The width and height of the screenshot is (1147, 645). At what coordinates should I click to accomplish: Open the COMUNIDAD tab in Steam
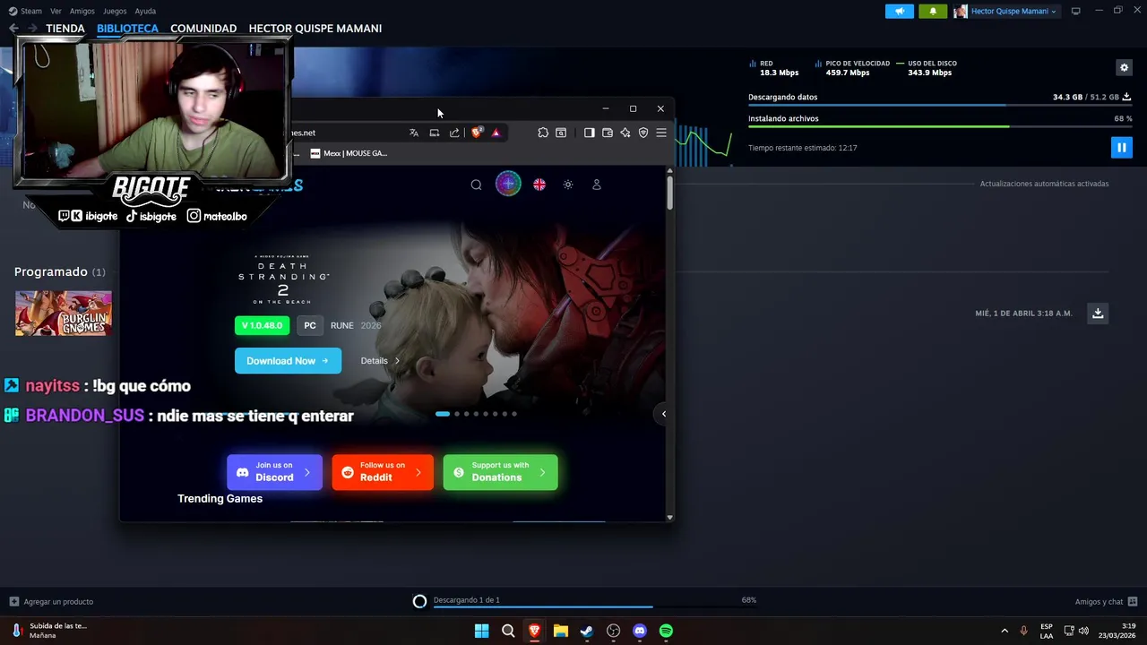(x=203, y=29)
